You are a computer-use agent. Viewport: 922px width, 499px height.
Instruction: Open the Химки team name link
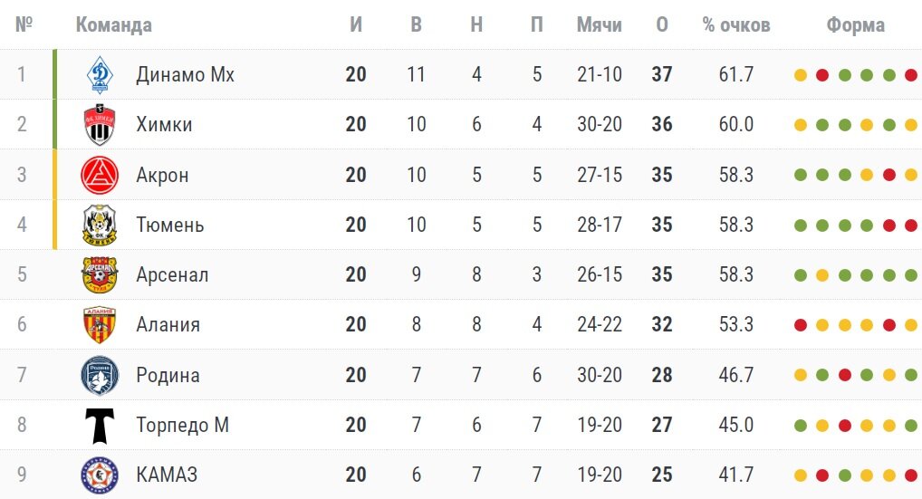tap(164, 125)
